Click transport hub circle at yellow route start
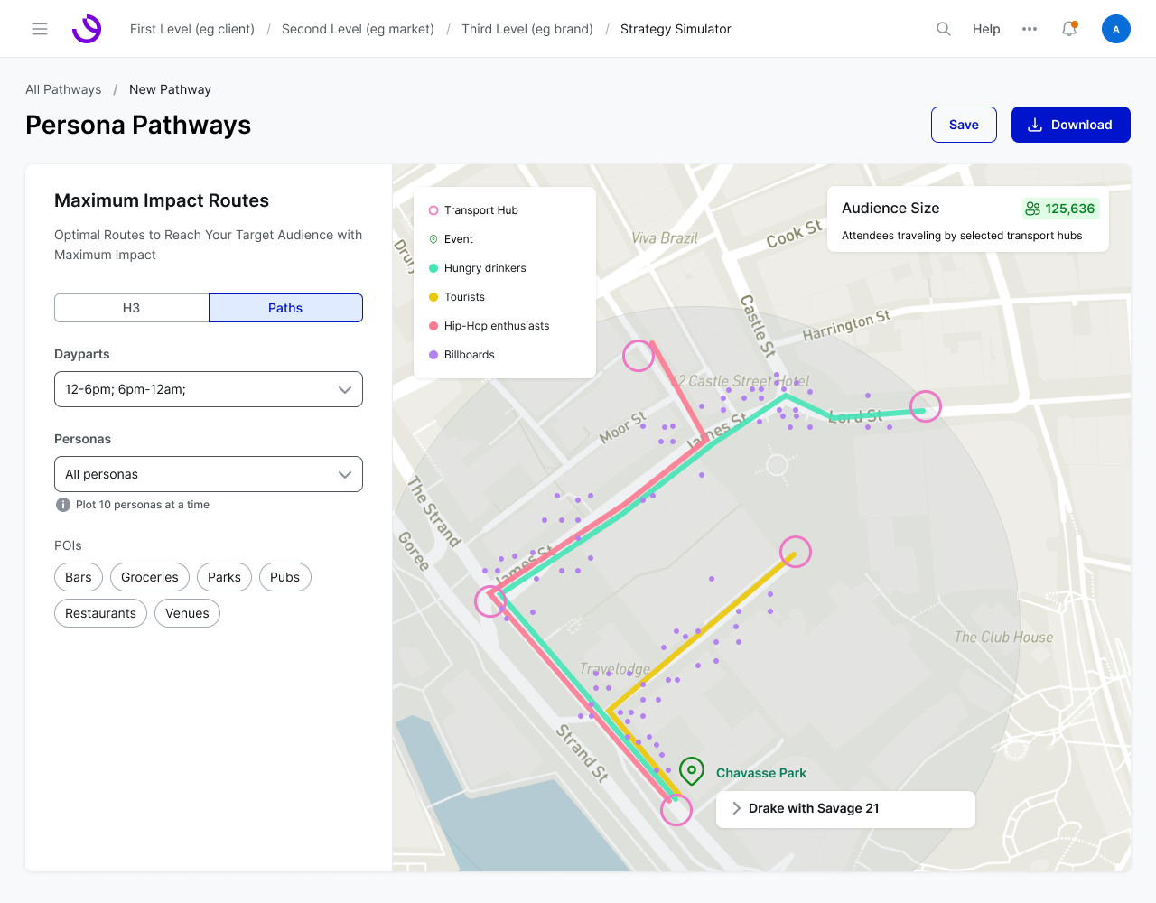 tap(796, 552)
